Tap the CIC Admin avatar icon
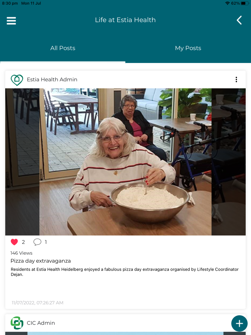Image resolution: width=251 pixels, height=335 pixels. [17, 323]
